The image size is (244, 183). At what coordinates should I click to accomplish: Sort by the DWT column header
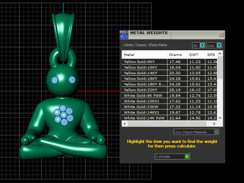[196, 55]
